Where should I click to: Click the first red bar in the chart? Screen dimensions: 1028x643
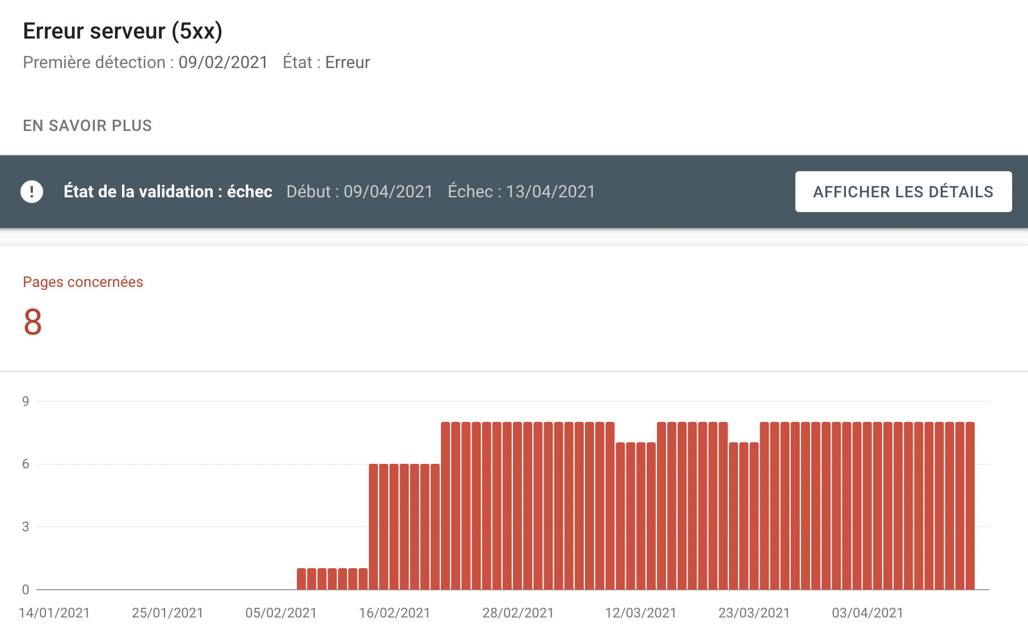pos(301,579)
